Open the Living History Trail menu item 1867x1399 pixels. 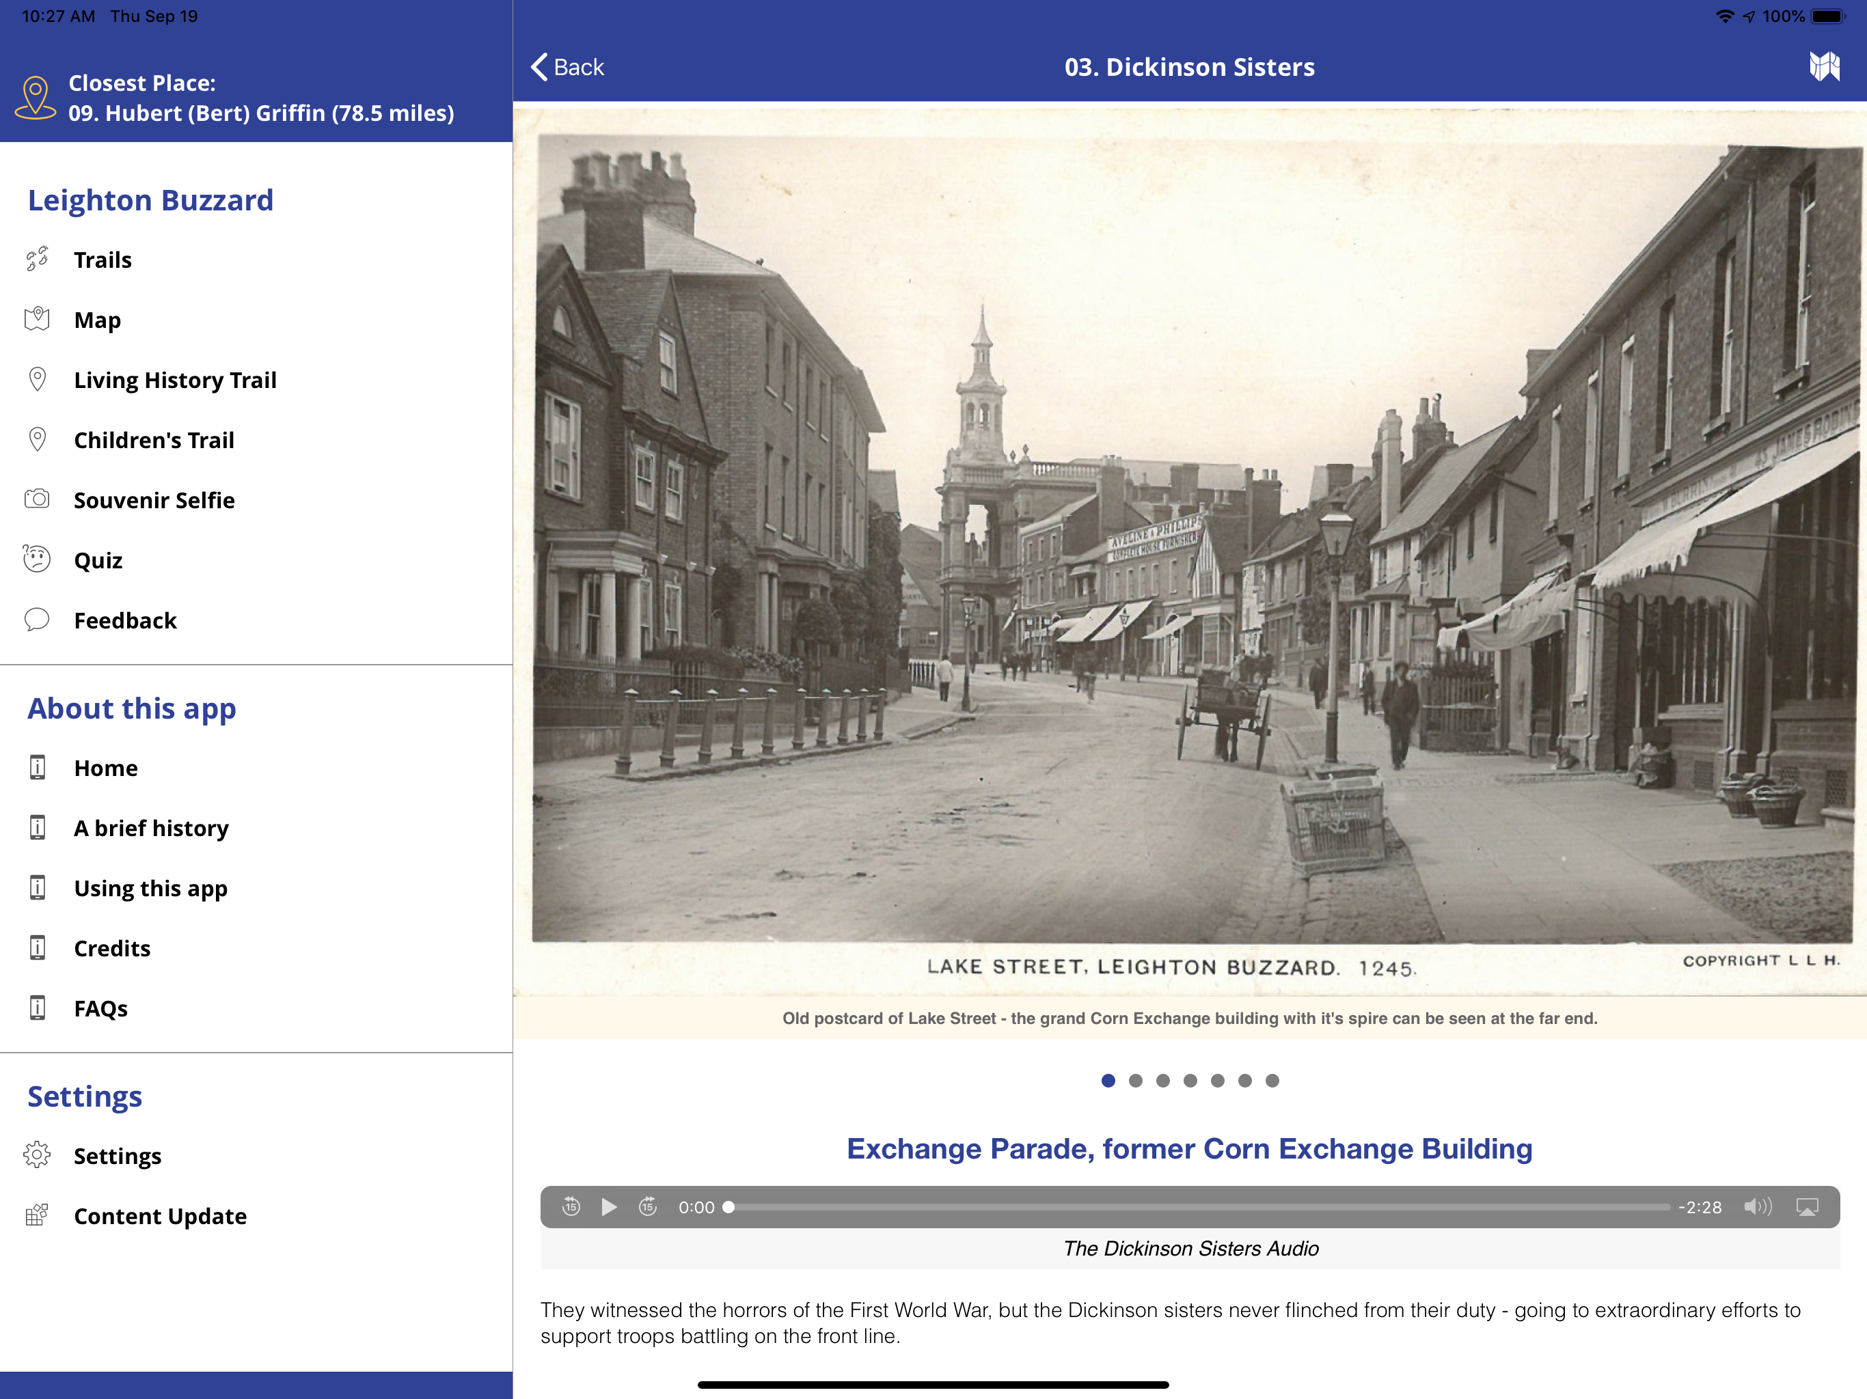[175, 380]
